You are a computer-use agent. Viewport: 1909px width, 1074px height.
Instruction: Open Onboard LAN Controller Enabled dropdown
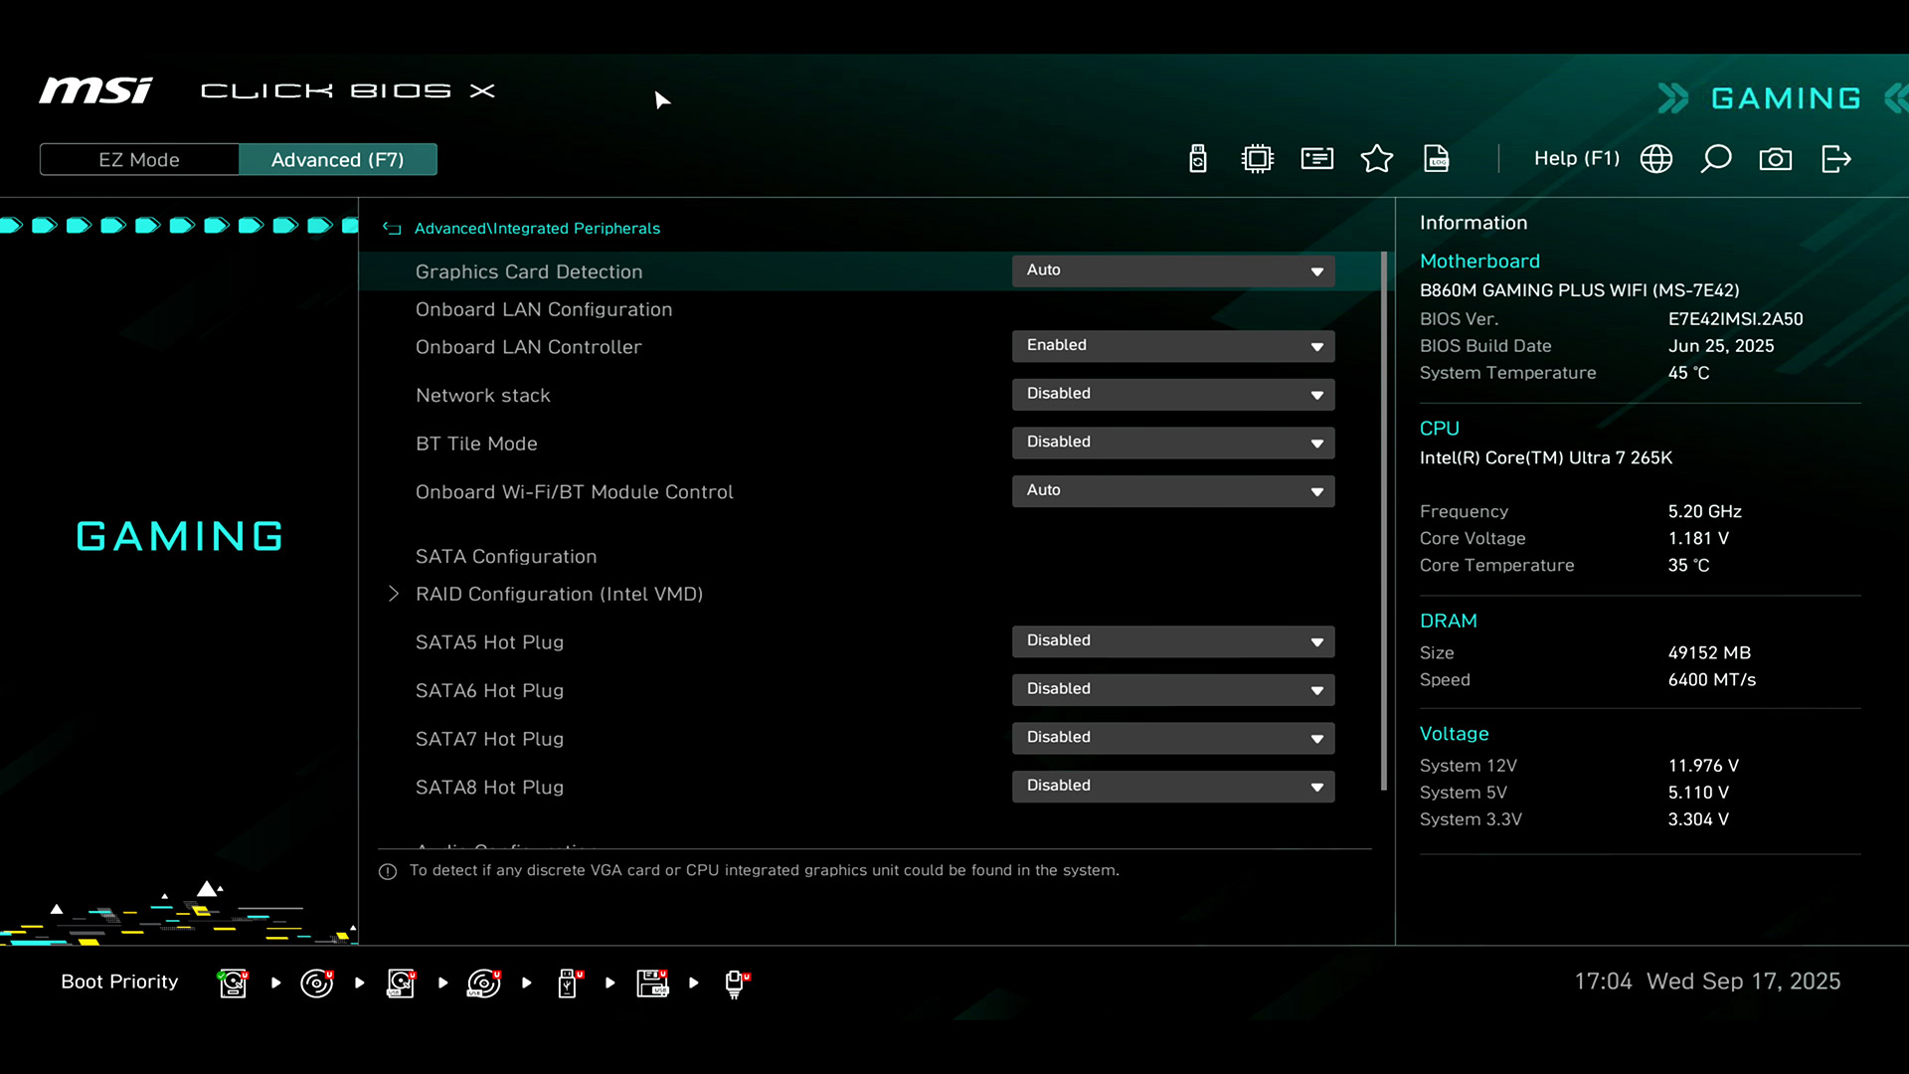pyautogui.click(x=1173, y=346)
